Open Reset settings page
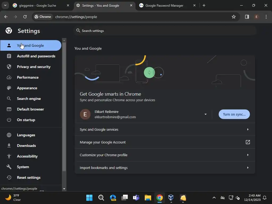This screenshot has height=204, width=272. [x=31, y=177]
